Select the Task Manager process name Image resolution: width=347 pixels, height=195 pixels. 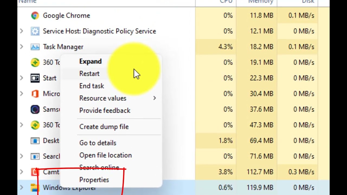click(63, 47)
